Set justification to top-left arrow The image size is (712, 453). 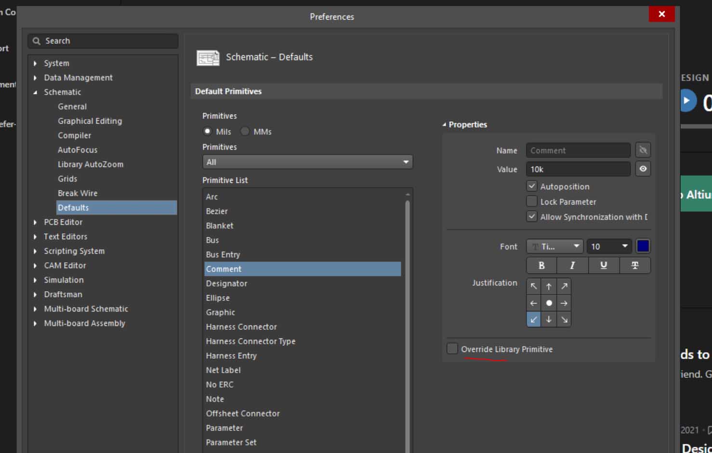534,286
